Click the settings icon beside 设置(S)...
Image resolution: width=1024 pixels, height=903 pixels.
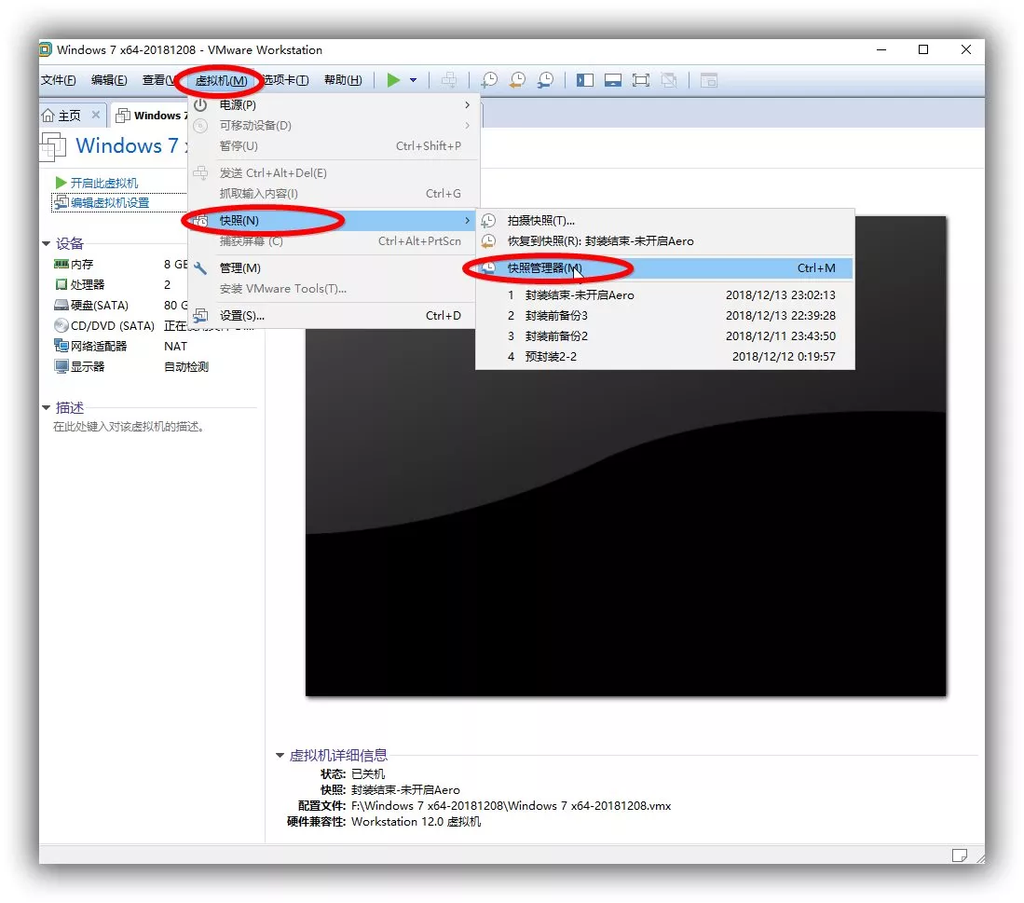point(200,315)
